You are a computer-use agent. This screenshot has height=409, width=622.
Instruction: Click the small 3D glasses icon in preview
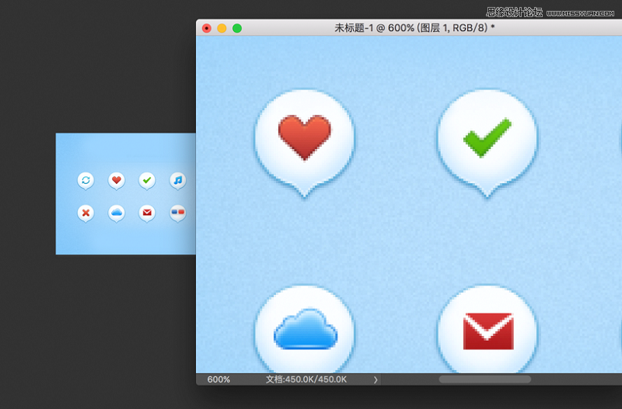click(x=178, y=211)
